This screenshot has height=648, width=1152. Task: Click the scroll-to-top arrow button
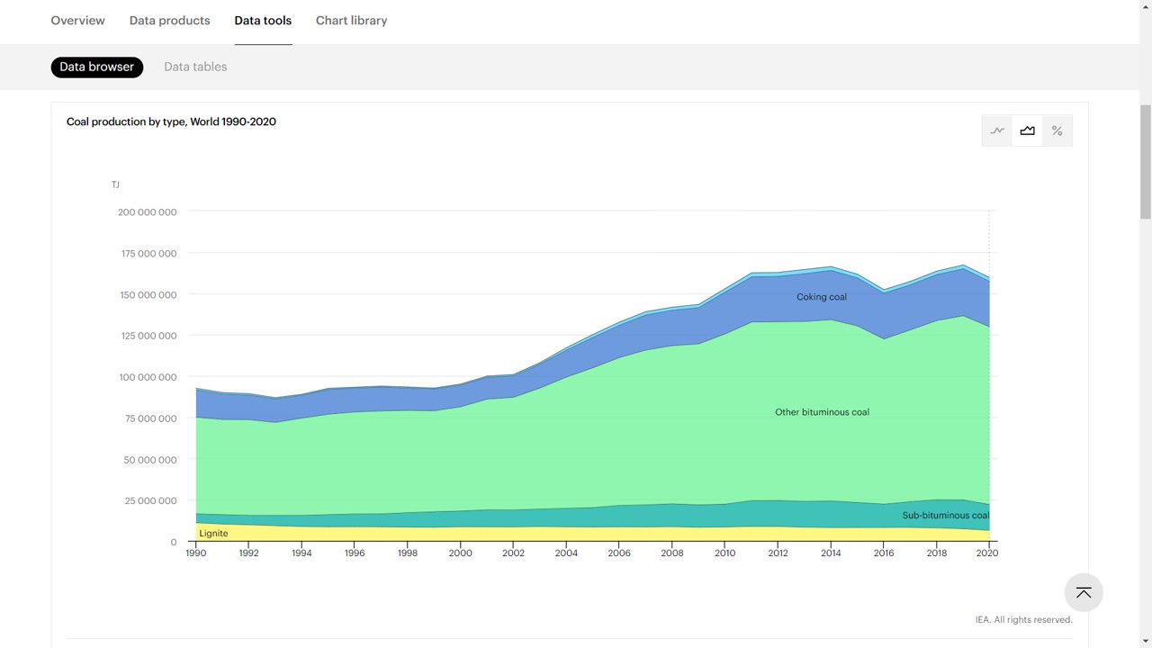click(1084, 592)
